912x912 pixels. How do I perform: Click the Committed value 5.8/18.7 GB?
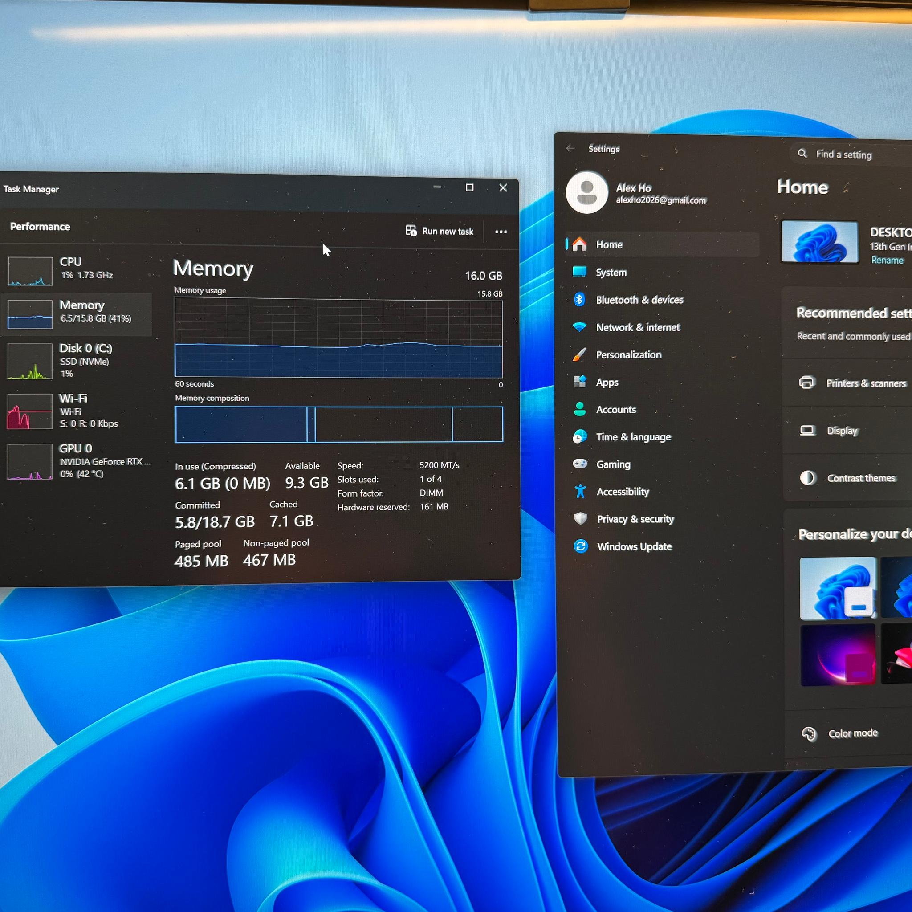point(215,522)
